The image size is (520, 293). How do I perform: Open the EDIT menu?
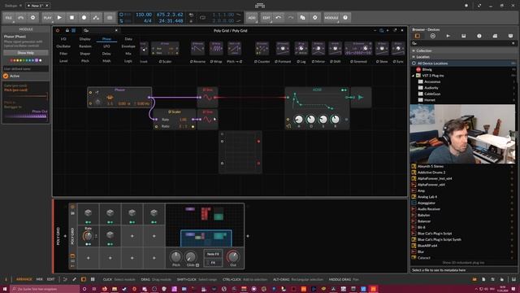tap(266, 18)
